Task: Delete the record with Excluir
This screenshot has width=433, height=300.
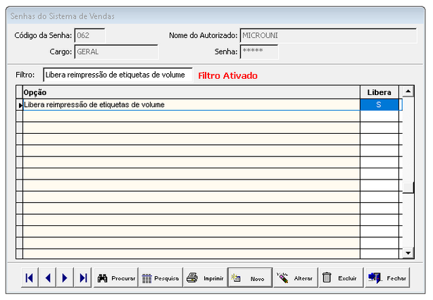Action: pyautogui.click(x=339, y=278)
